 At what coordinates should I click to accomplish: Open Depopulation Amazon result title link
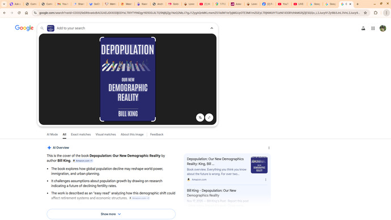pos(215,162)
